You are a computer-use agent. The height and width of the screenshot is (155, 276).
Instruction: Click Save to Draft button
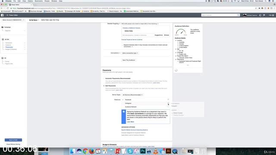coord(13,140)
